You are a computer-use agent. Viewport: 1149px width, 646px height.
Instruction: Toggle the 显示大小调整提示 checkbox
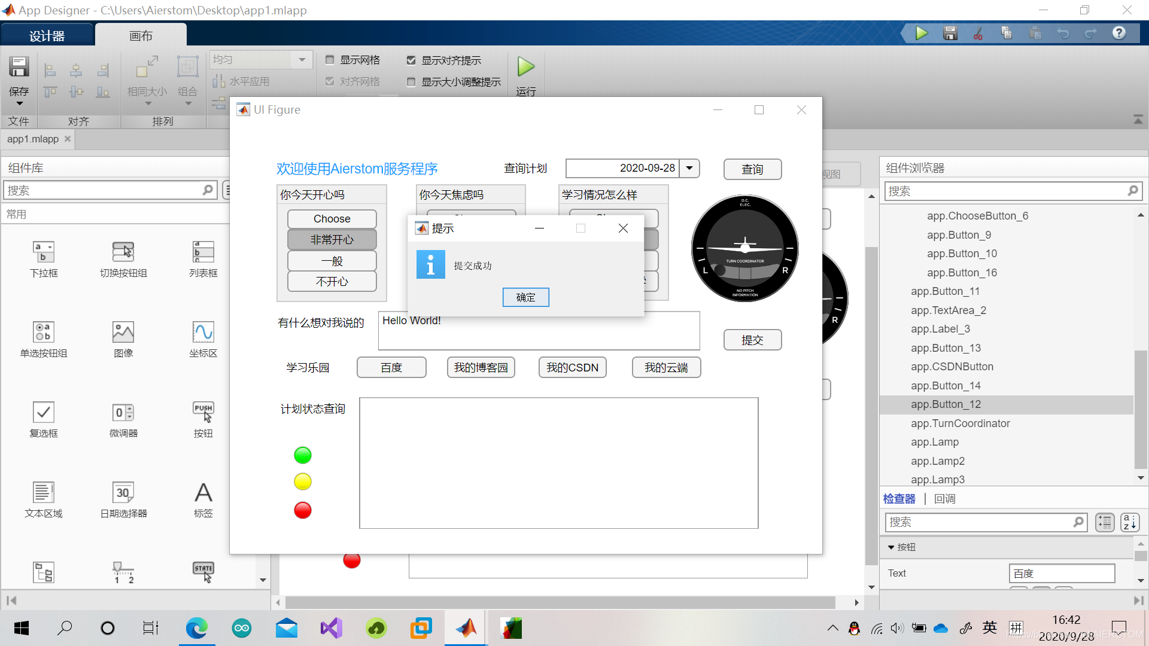tap(411, 82)
